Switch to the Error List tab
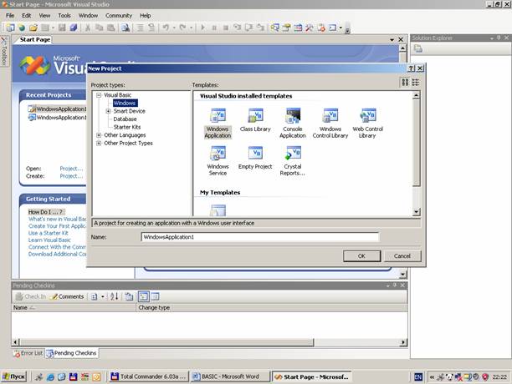The height and width of the screenshot is (384, 512). tap(28, 353)
